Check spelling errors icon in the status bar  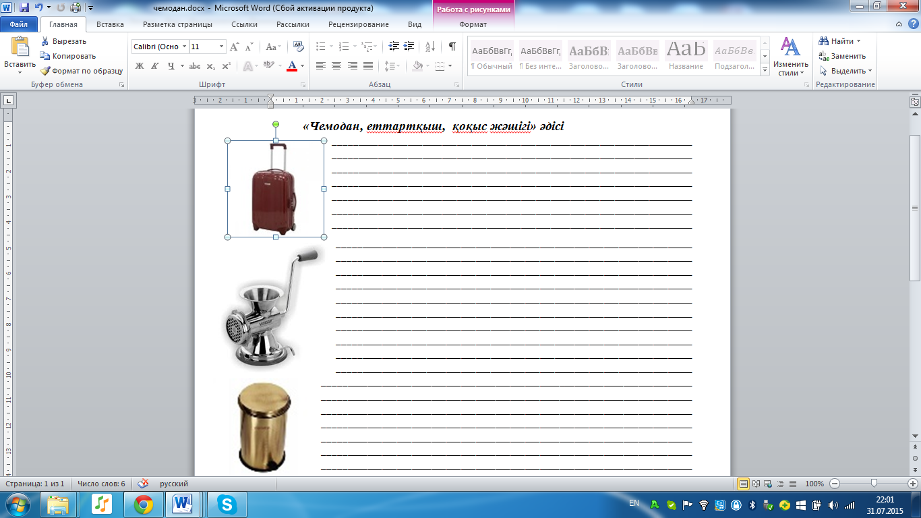point(143,484)
